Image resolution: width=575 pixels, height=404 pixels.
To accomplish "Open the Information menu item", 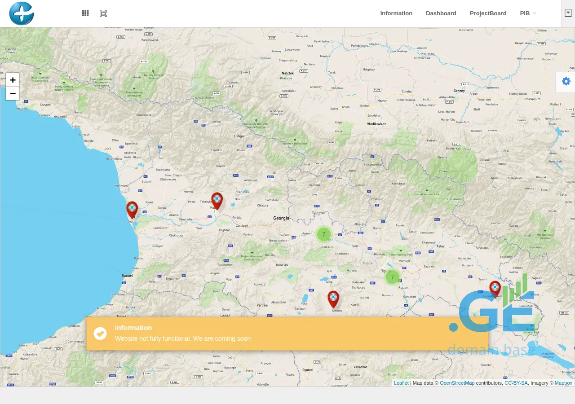I will (396, 13).
